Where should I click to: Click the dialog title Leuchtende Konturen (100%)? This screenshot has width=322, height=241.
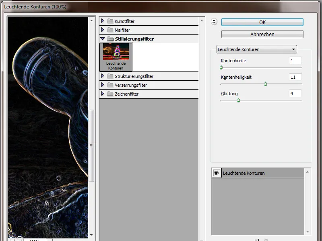pos(35,7)
